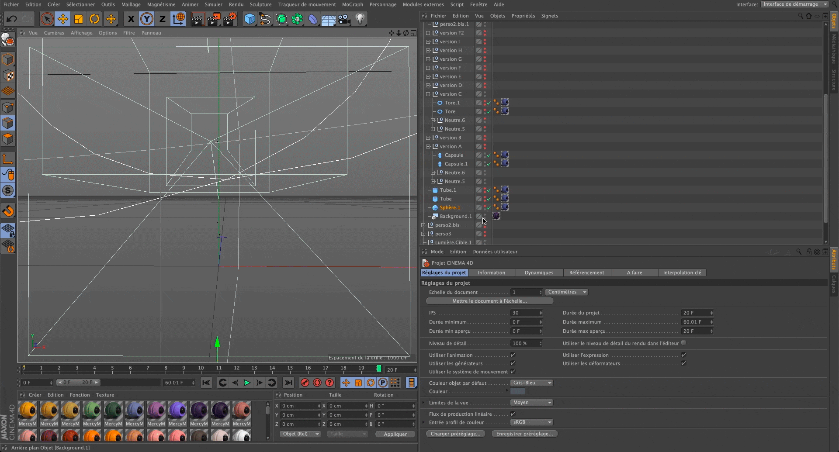Screen dimensions: 839x452
Task: Click Mettre le document à l'échelle button
Action: click(489, 301)
